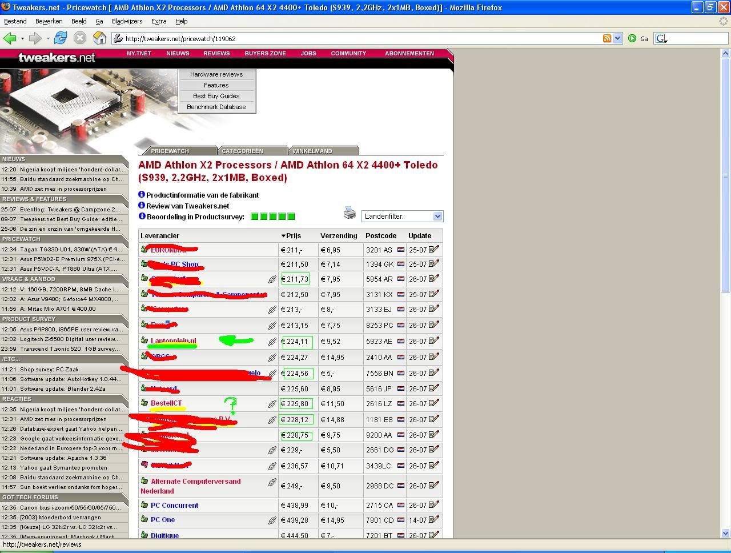
Task: Click the price € 438,99 in the table
Action: 295,506
